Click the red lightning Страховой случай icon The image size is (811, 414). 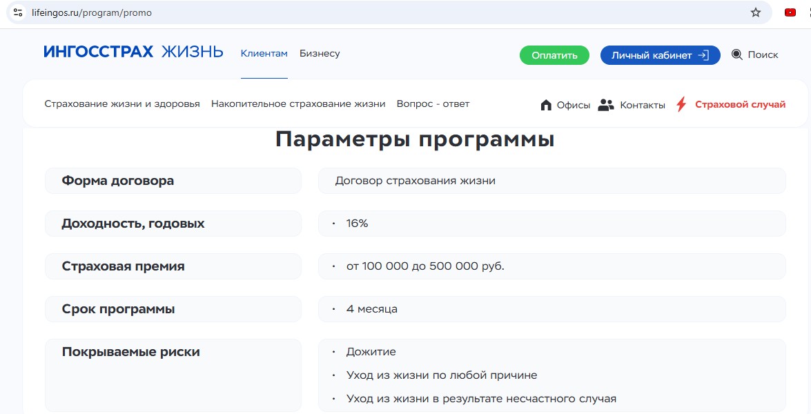pyautogui.click(x=681, y=105)
